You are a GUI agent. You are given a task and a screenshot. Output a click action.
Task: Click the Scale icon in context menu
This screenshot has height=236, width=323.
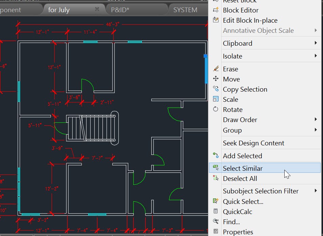216,99
